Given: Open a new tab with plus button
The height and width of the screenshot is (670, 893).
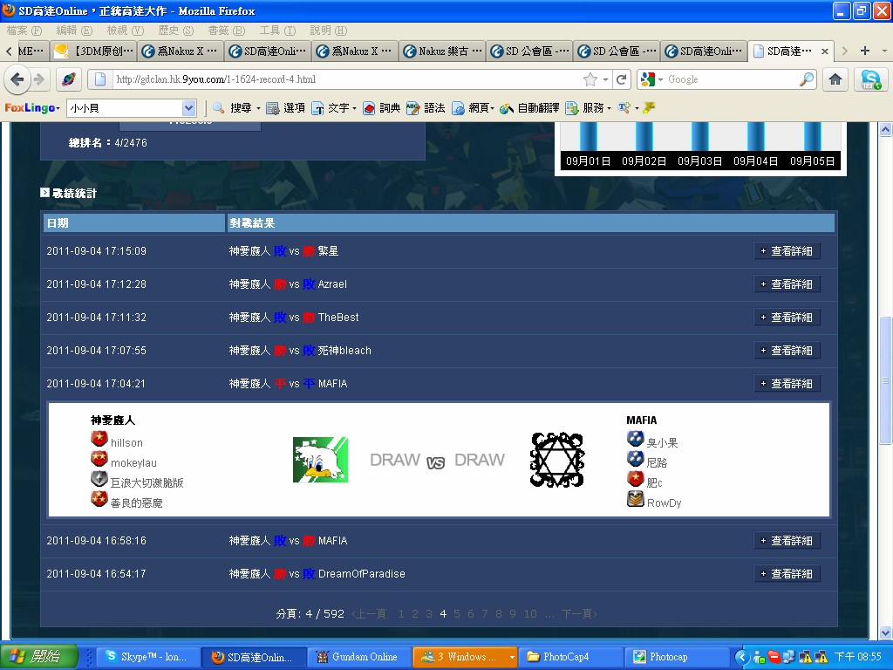Looking at the screenshot, I should coord(864,51).
